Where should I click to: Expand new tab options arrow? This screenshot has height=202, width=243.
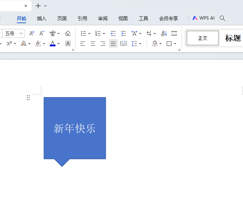[45, 6]
